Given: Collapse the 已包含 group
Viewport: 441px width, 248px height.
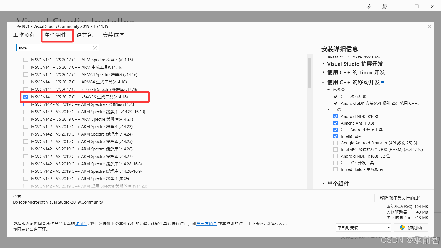Looking at the screenshot, I should click(329, 90).
